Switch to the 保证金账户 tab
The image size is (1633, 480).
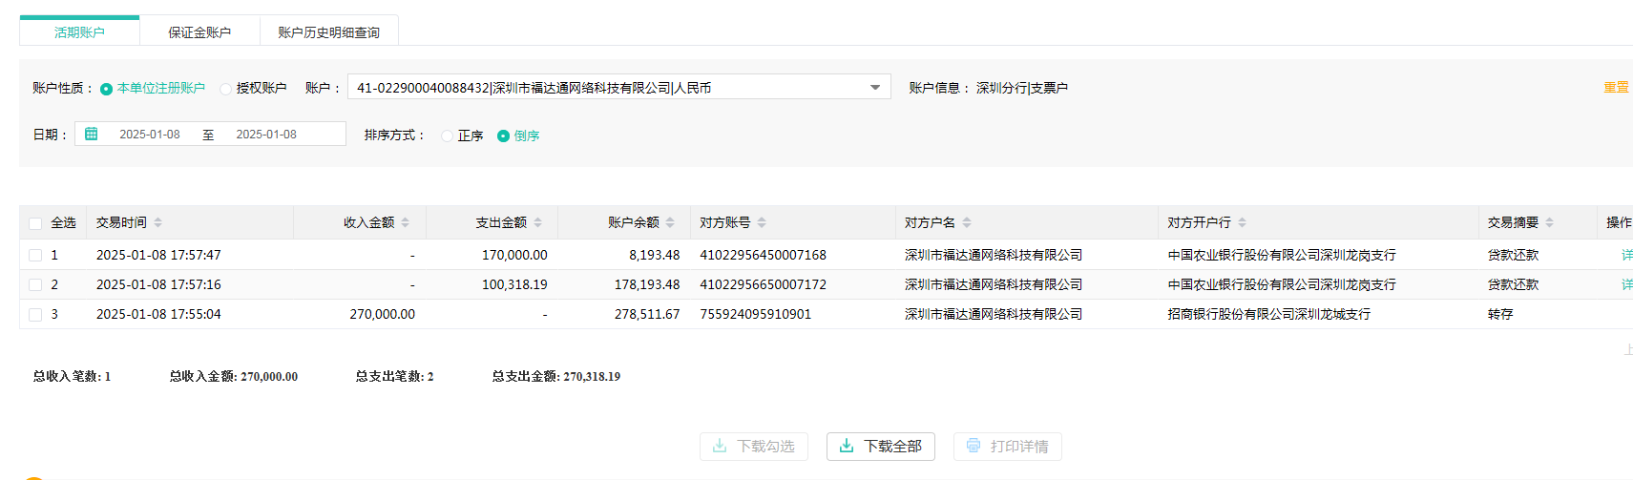click(199, 32)
